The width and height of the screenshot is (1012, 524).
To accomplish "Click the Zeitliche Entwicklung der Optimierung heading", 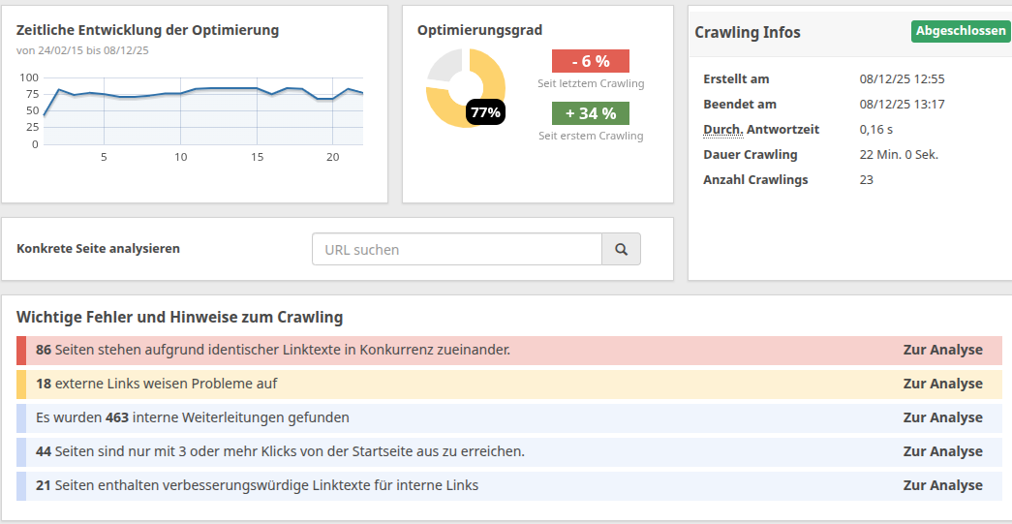I will tap(147, 30).
